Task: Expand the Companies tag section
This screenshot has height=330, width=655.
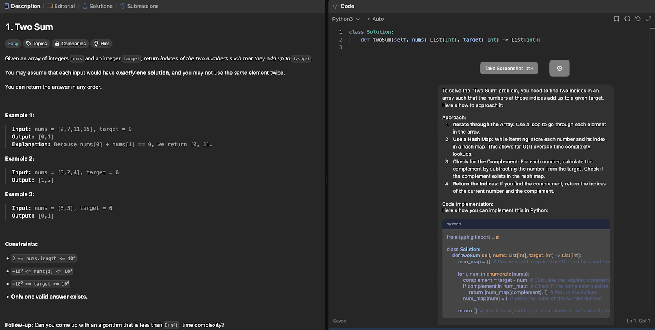Action: [x=70, y=44]
